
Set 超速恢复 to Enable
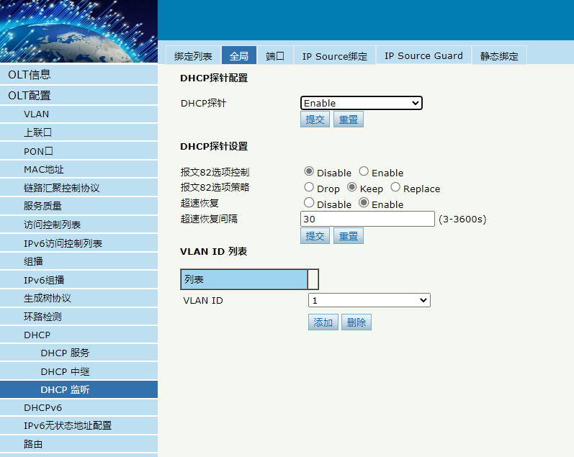pyautogui.click(x=364, y=203)
